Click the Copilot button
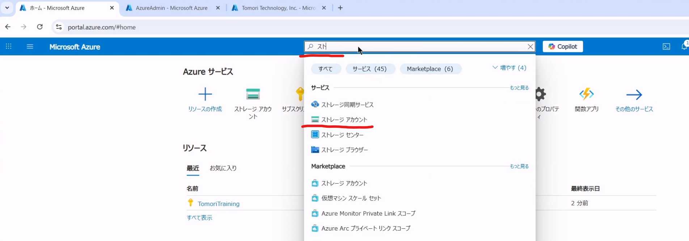689x241 pixels. [562, 47]
